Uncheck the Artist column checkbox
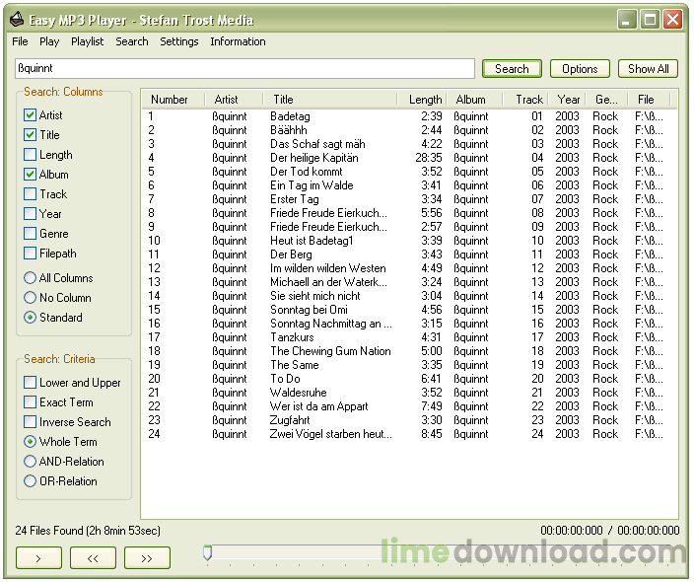This screenshot has height=582, width=694. (31, 115)
